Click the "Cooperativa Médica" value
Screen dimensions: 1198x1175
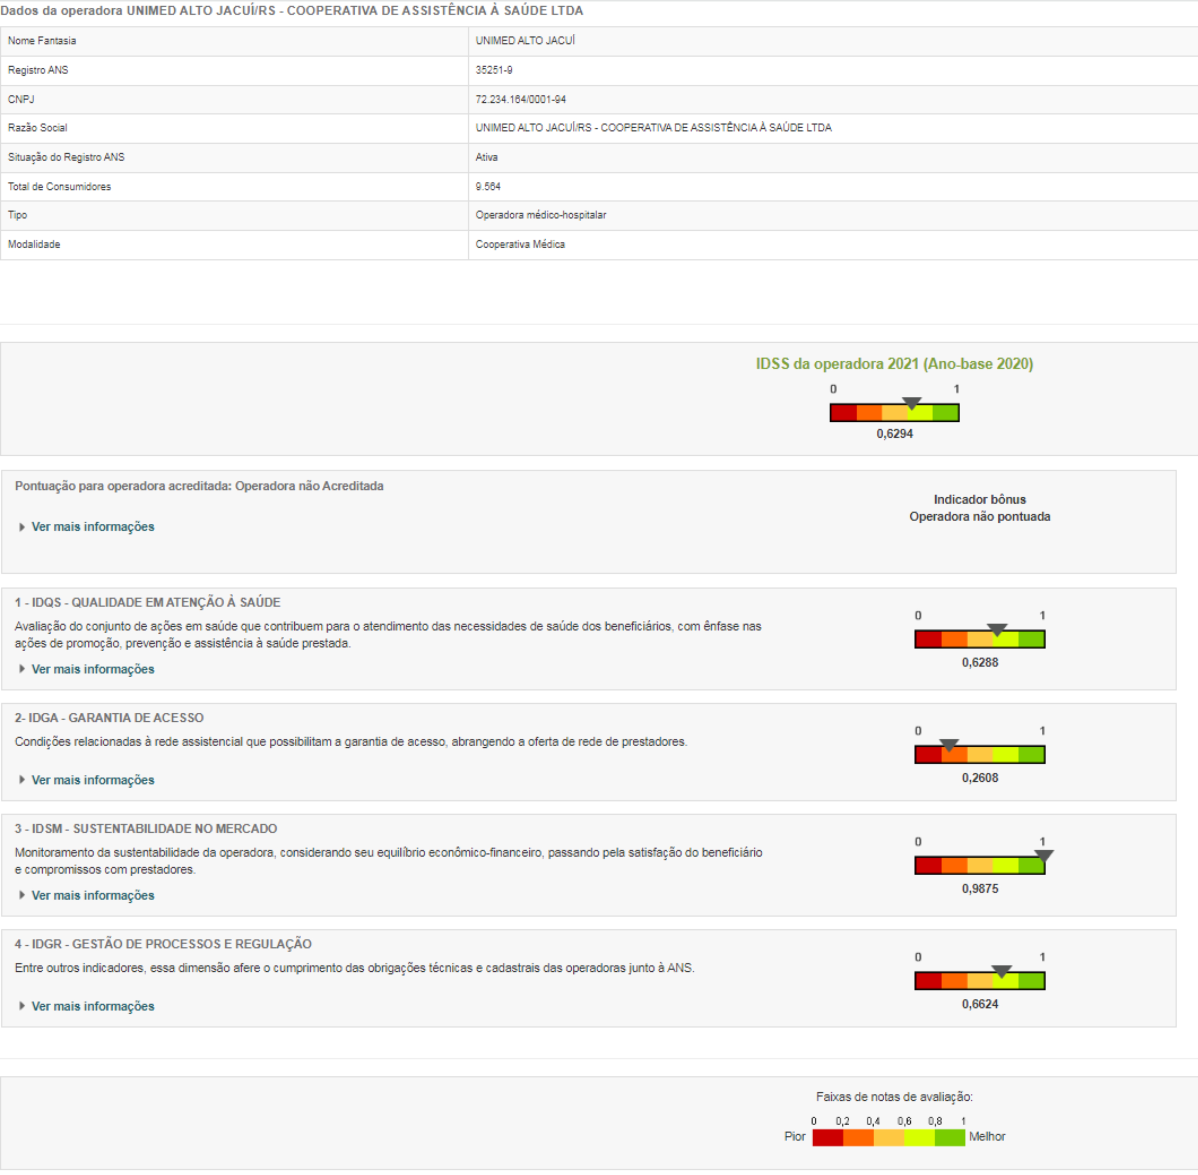(520, 244)
